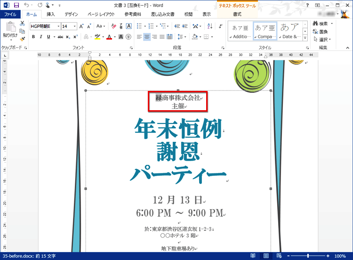Switch to the デザイン tab
The height and width of the screenshot is (260, 353).
click(72, 15)
